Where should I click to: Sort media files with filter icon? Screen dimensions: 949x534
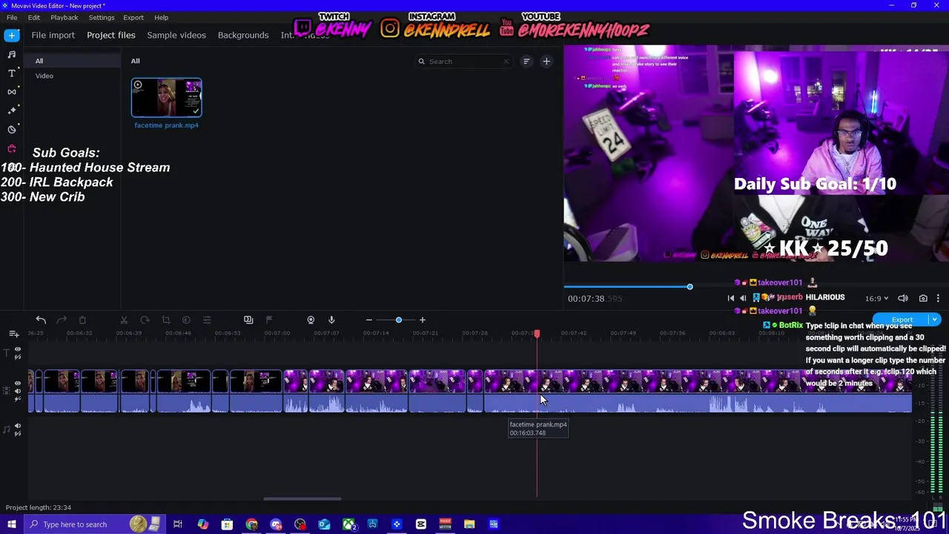click(x=526, y=62)
